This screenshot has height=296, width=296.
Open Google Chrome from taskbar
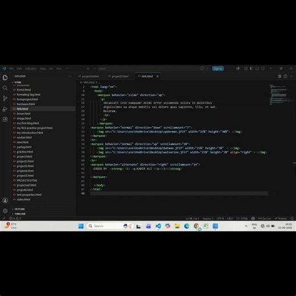click(x=196, y=226)
